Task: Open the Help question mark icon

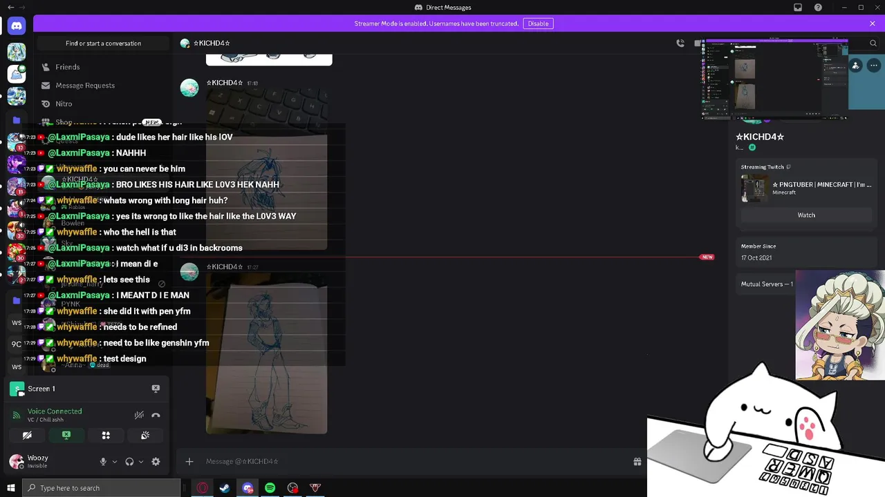Action: pos(819,8)
